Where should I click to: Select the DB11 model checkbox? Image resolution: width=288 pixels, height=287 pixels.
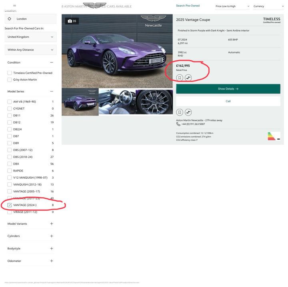(10, 116)
